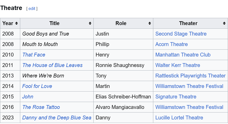
Task: Open The House of Blue Leaves link
Action: pyautogui.click(x=52, y=65)
